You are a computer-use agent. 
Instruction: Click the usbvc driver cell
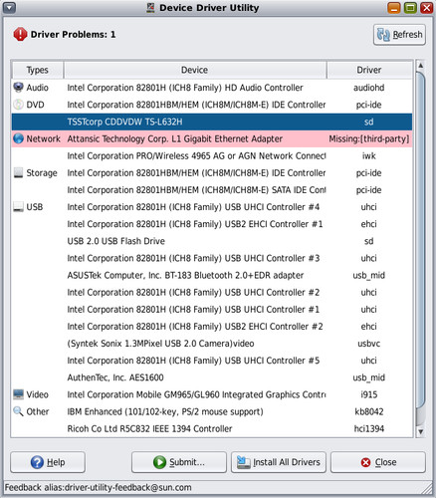369,344
